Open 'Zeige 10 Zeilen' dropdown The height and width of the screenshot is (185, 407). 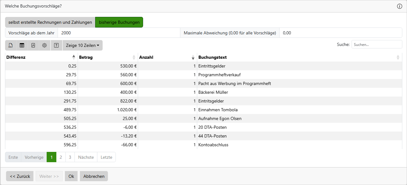point(82,45)
